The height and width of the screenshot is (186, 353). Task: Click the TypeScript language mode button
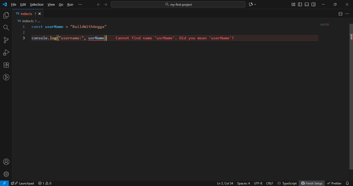[287, 183]
